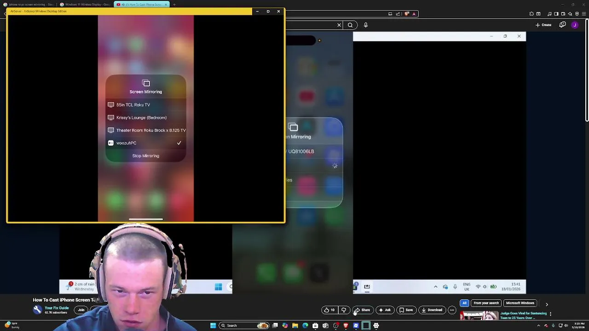
Task: Open the Judge Goes Viral video thumbnail
Action: tap(479, 316)
